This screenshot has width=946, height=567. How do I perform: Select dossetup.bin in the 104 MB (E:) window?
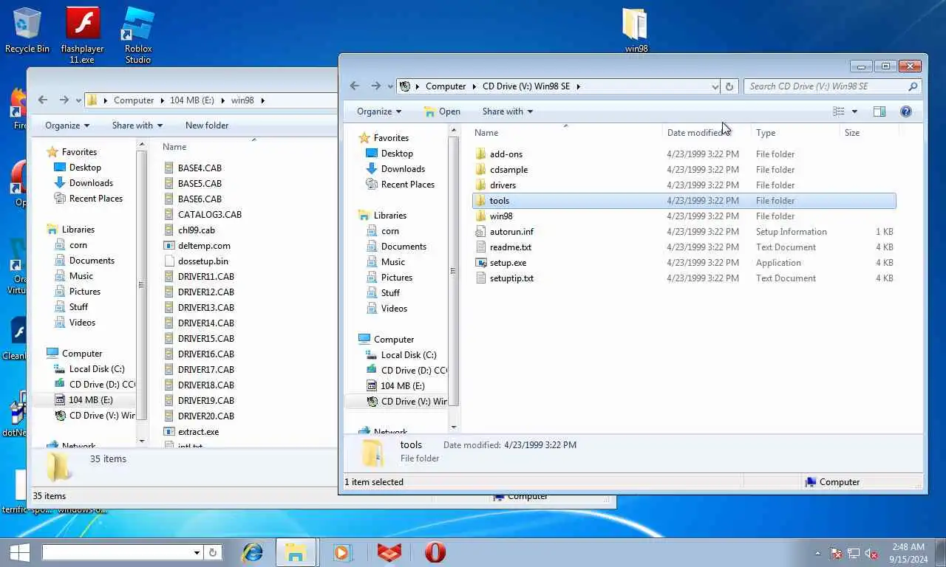click(x=203, y=261)
